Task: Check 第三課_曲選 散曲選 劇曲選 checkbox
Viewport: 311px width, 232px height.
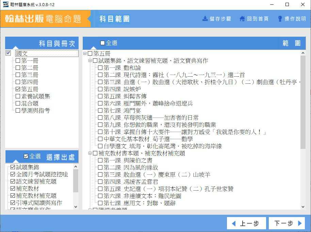Action: 100,82
